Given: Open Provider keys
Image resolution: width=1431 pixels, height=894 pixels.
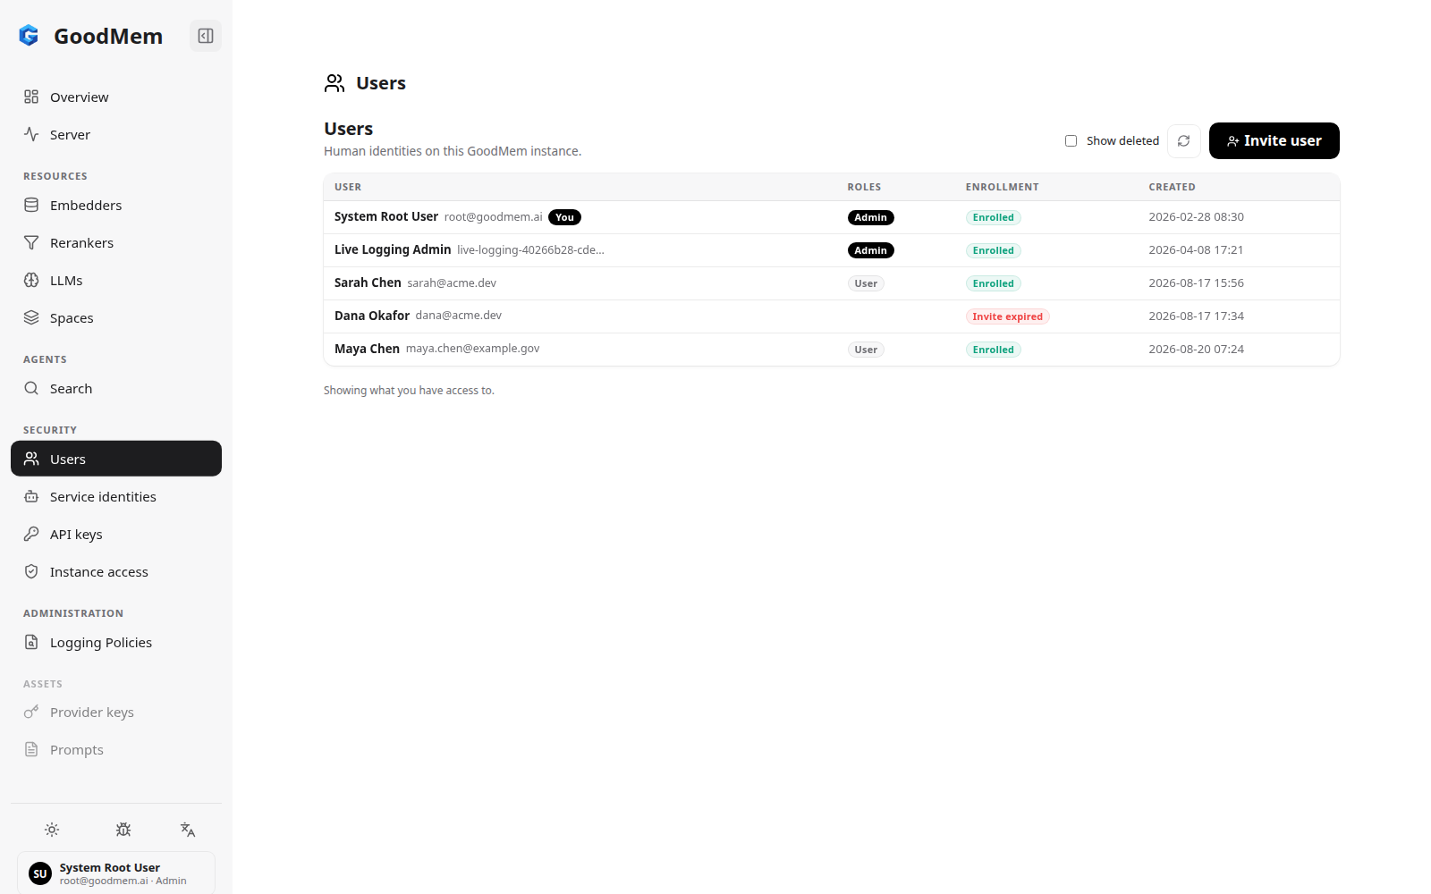Looking at the screenshot, I should [x=116, y=712].
